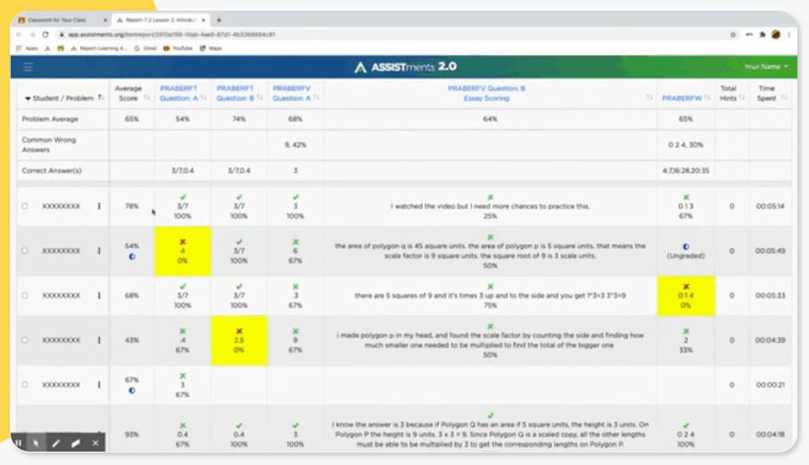Bookmark this page with the star icon
This screenshot has width=809, height=465.
click(x=733, y=35)
